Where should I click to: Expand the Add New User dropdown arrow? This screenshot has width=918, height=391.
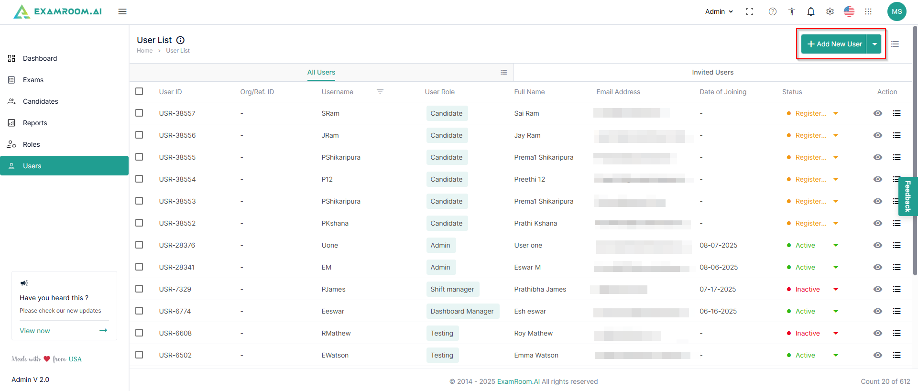coord(874,44)
